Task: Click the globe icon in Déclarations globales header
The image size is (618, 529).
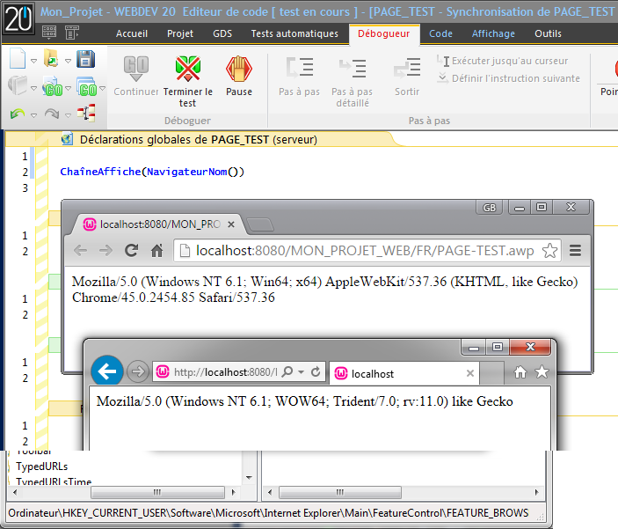Action: click(x=68, y=139)
